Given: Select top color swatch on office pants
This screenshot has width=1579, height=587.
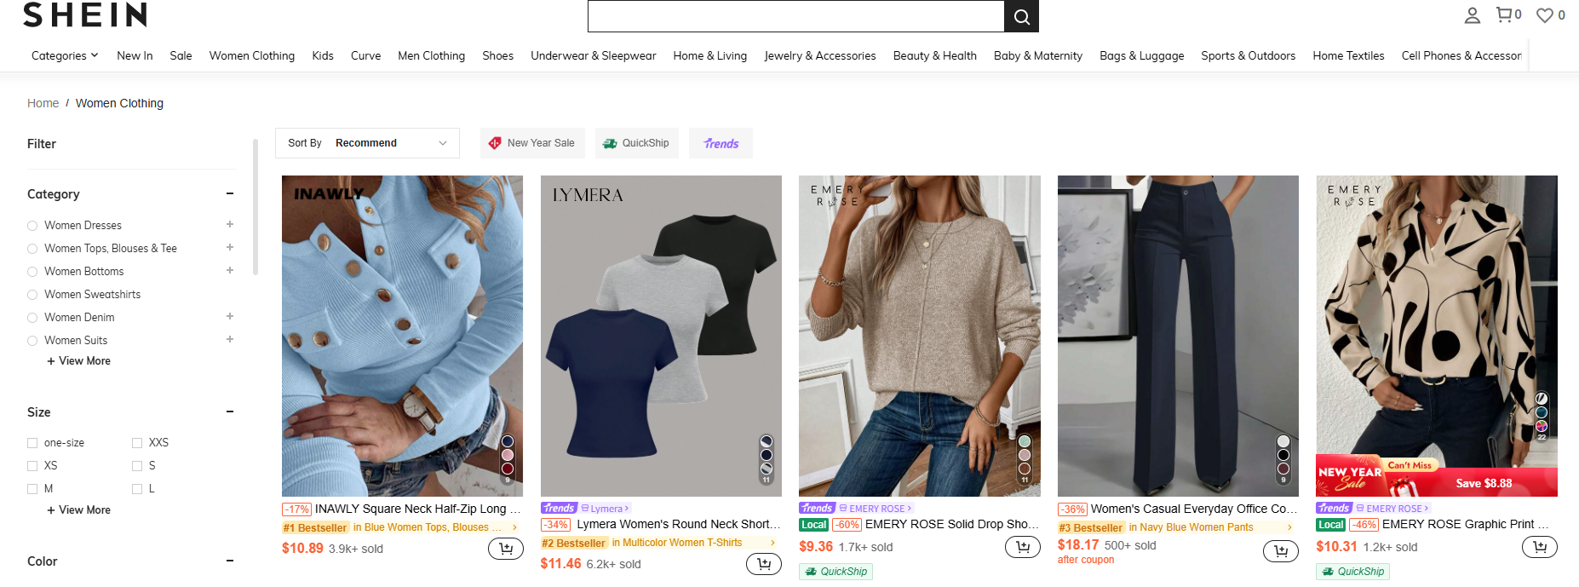Looking at the screenshot, I should pos(1283,441).
